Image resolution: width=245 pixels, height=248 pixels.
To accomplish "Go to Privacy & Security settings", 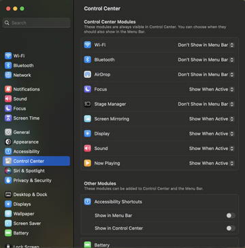I will [36, 181].
